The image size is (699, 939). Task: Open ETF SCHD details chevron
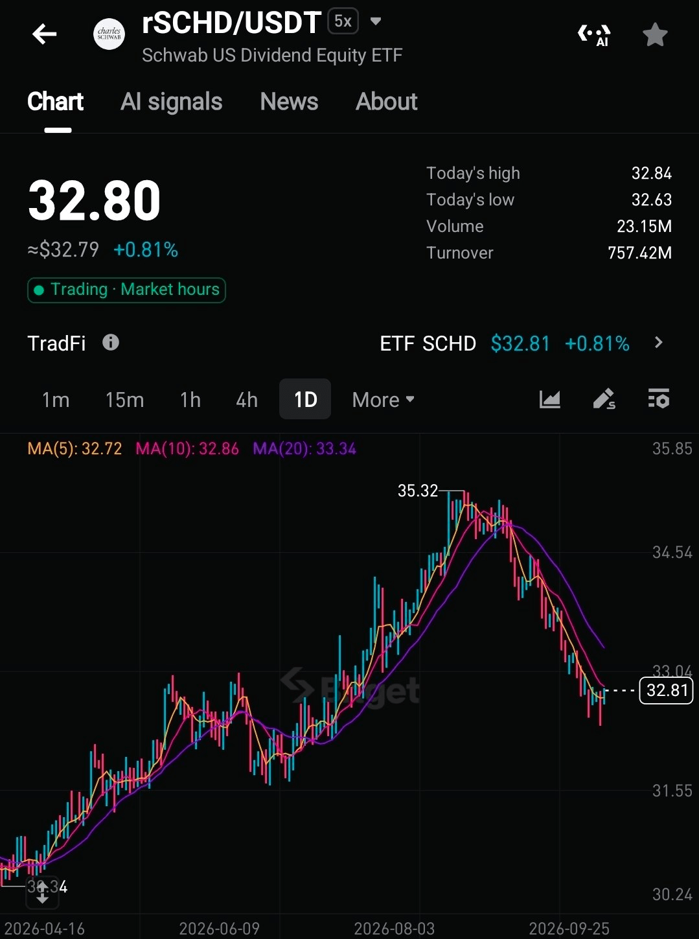pyautogui.click(x=658, y=342)
